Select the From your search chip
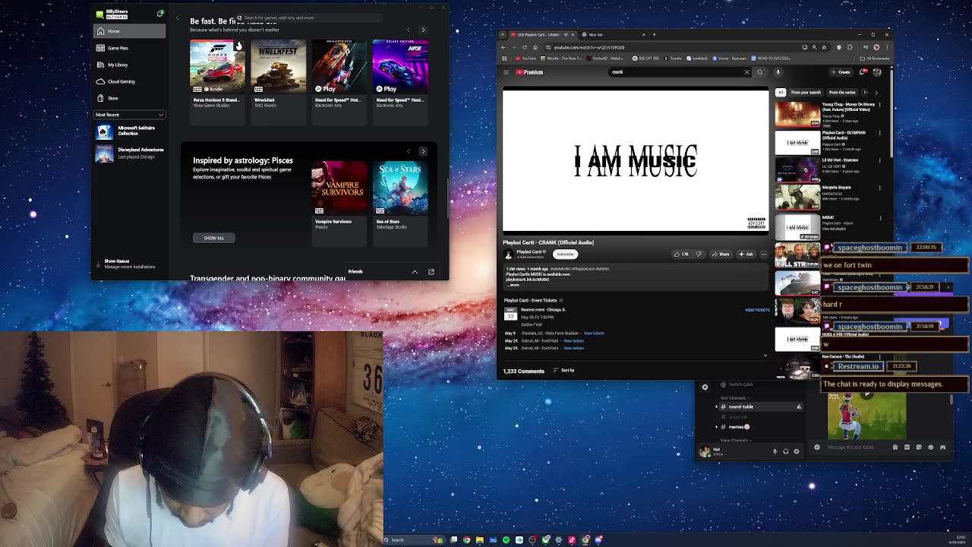This screenshot has height=547, width=972. 806,92
